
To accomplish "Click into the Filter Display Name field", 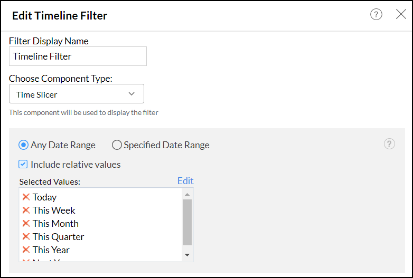I will point(78,56).
